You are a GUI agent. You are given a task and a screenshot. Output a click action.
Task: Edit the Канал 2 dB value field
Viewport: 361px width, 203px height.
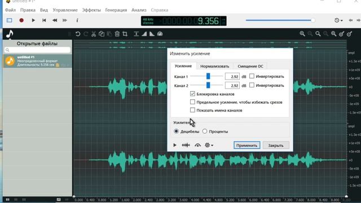point(232,85)
